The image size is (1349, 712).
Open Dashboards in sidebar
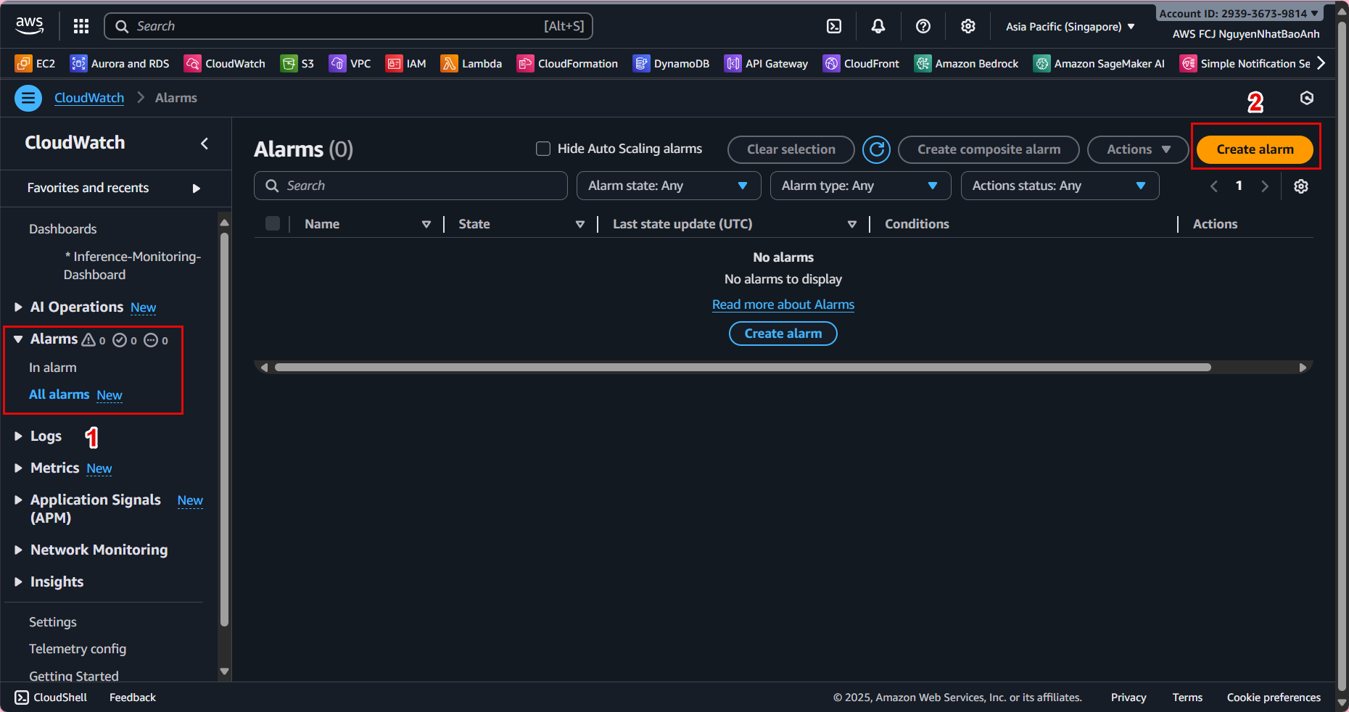(x=62, y=229)
